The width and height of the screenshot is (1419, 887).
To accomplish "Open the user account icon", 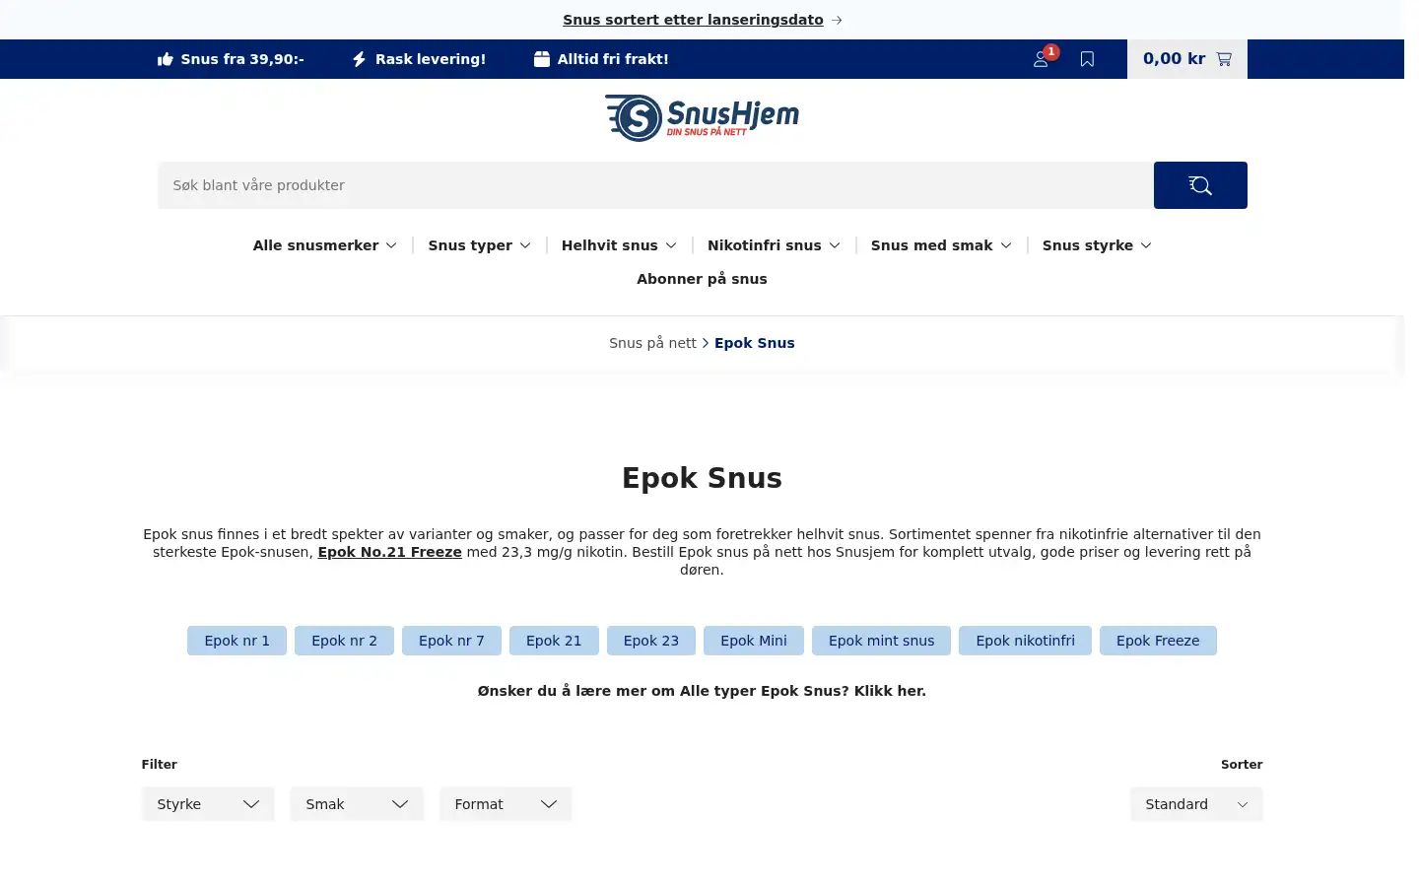I will point(1041,59).
